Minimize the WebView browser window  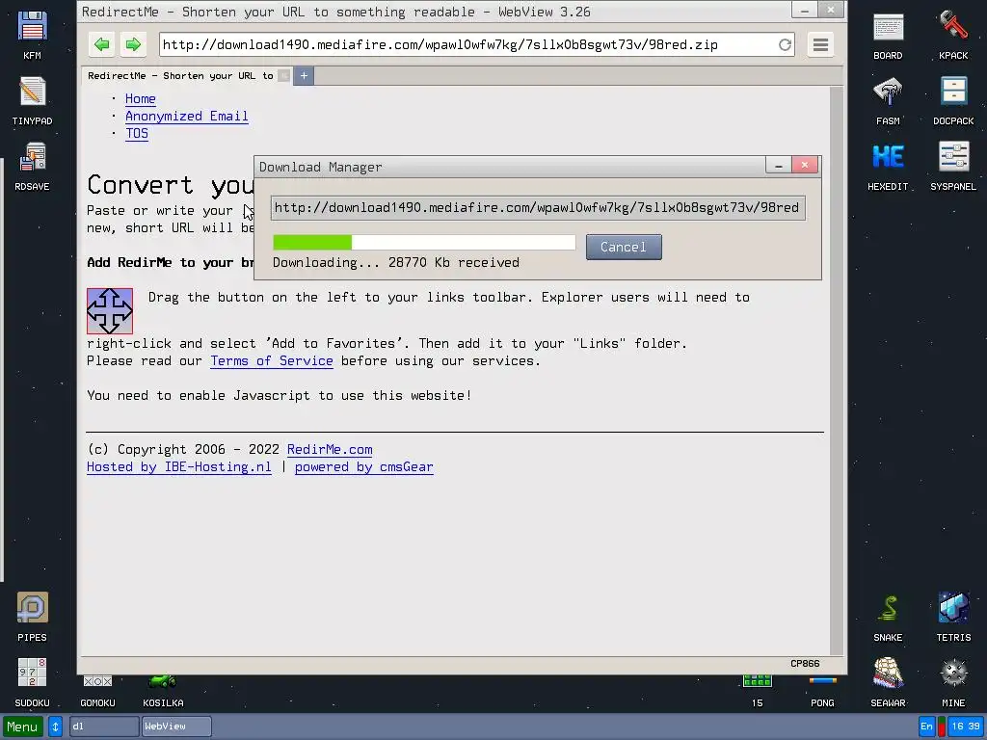(x=805, y=10)
